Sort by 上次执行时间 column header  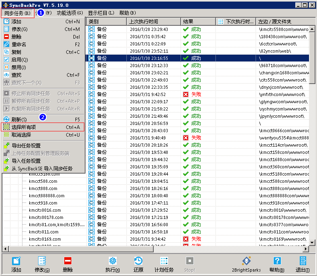pyautogui.click(x=153, y=21)
